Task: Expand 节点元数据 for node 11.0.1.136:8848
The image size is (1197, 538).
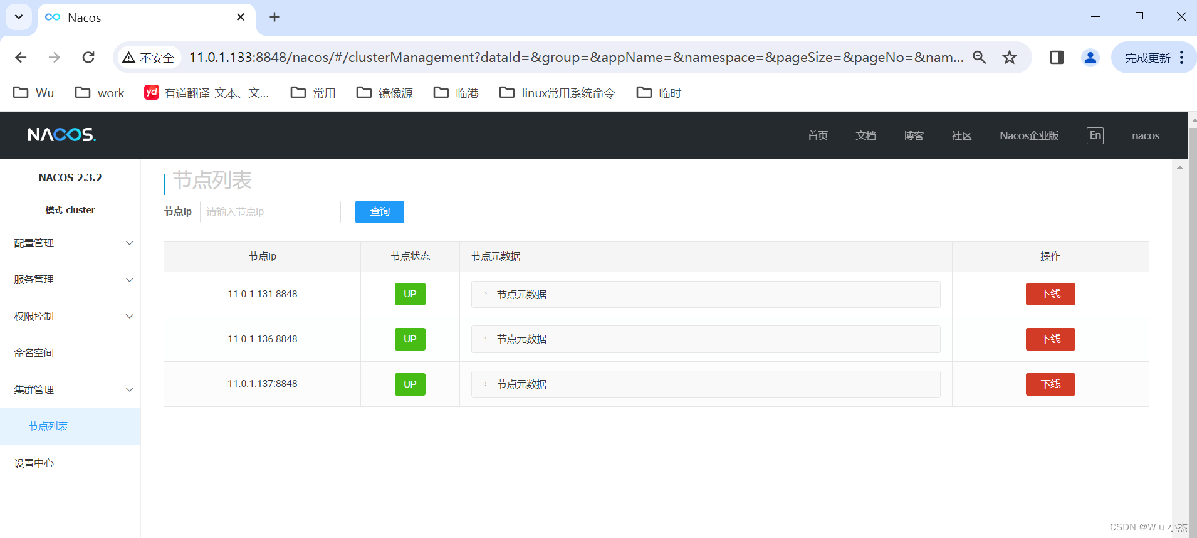Action: click(x=706, y=339)
